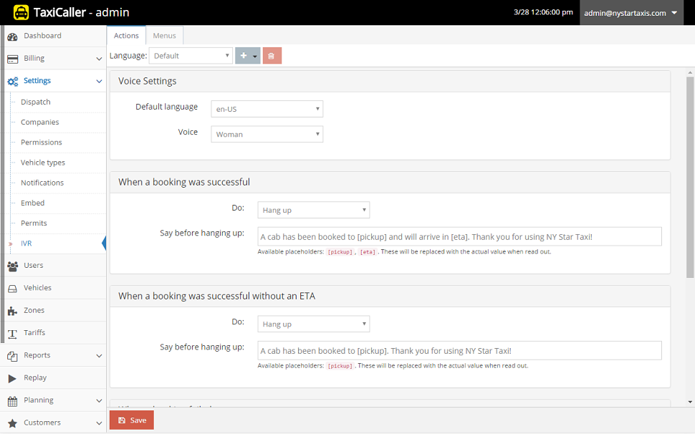
Task: Select the Actions tab
Action: pos(125,34)
